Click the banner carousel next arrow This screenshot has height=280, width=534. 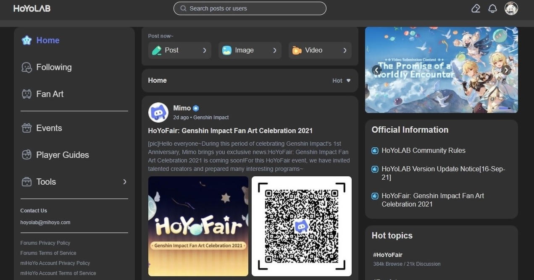(506, 70)
